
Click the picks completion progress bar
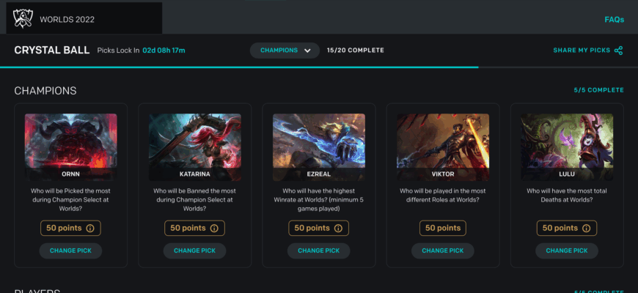click(x=239, y=67)
